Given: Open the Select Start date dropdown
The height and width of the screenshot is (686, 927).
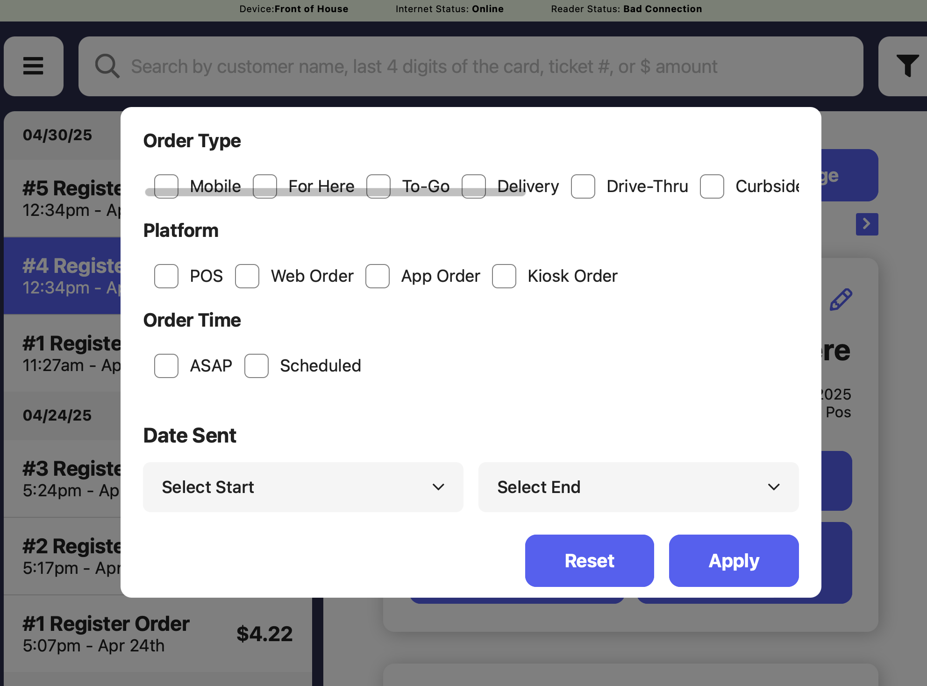Looking at the screenshot, I should coord(303,487).
